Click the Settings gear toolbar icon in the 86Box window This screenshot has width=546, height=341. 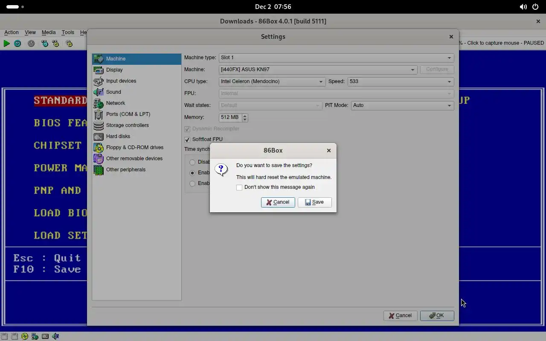[69, 43]
